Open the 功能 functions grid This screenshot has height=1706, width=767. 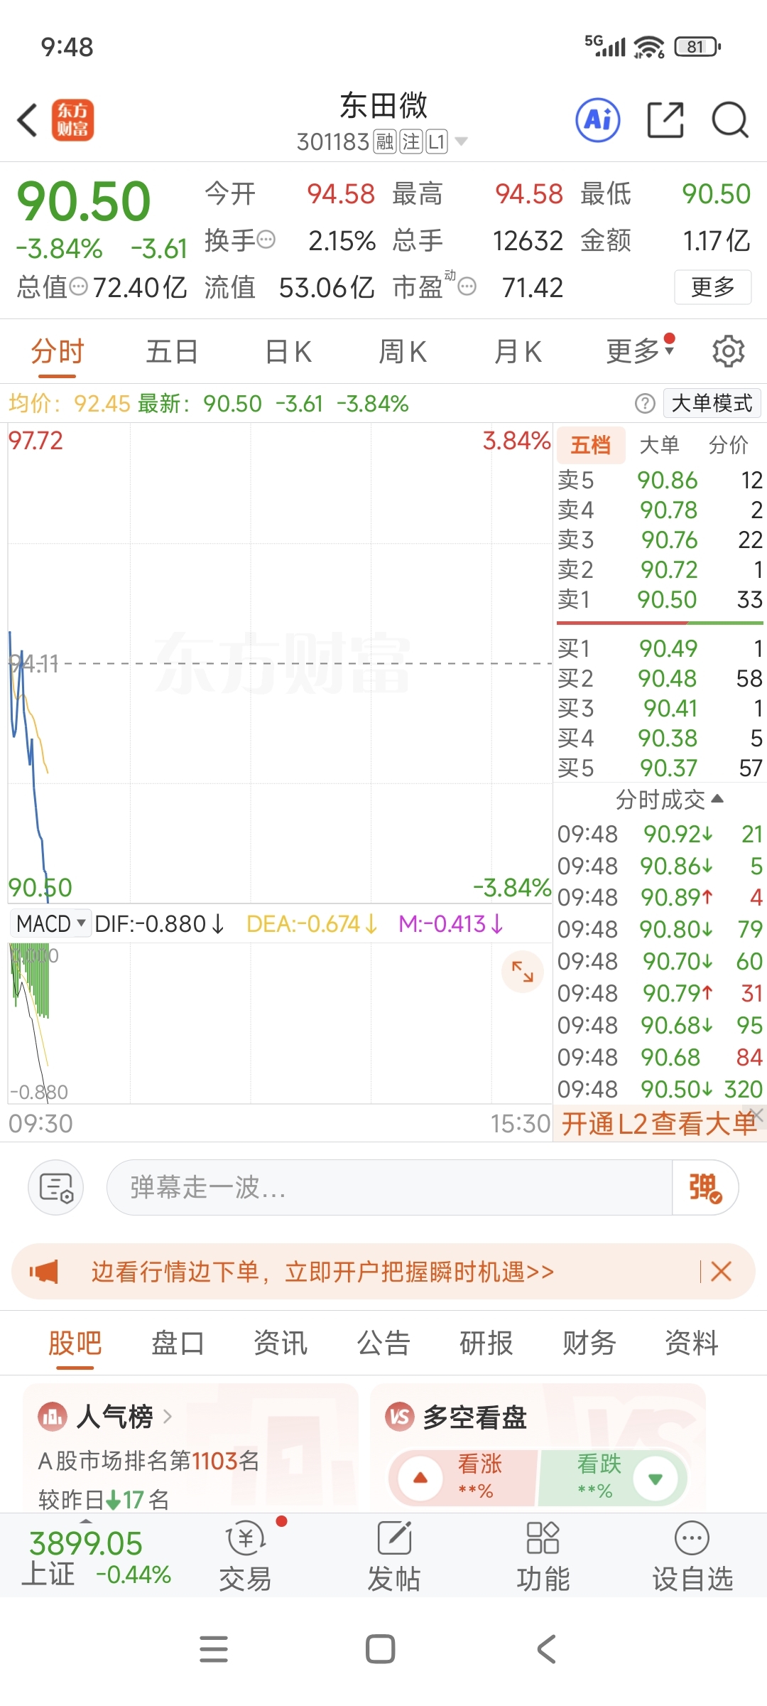click(x=543, y=1557)
